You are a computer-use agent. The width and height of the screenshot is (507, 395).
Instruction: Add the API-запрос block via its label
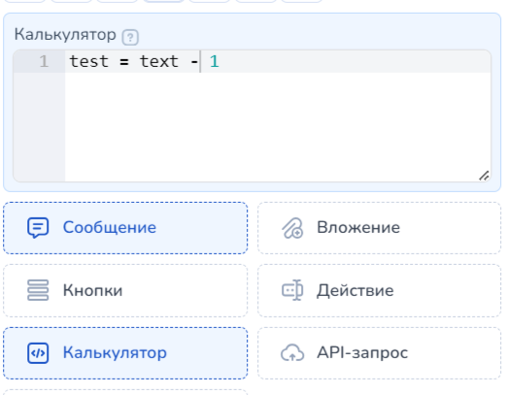coord(362,352)
